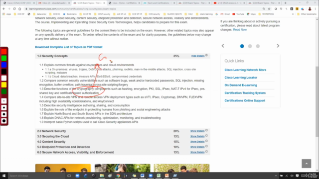This screenshot has width=319, height=179.
Task: Select the second carousel dot
Action: point(250,46)
